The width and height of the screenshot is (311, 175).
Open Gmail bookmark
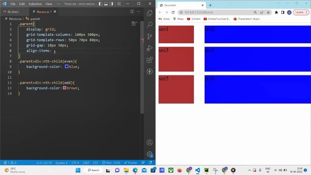point(164,19)
